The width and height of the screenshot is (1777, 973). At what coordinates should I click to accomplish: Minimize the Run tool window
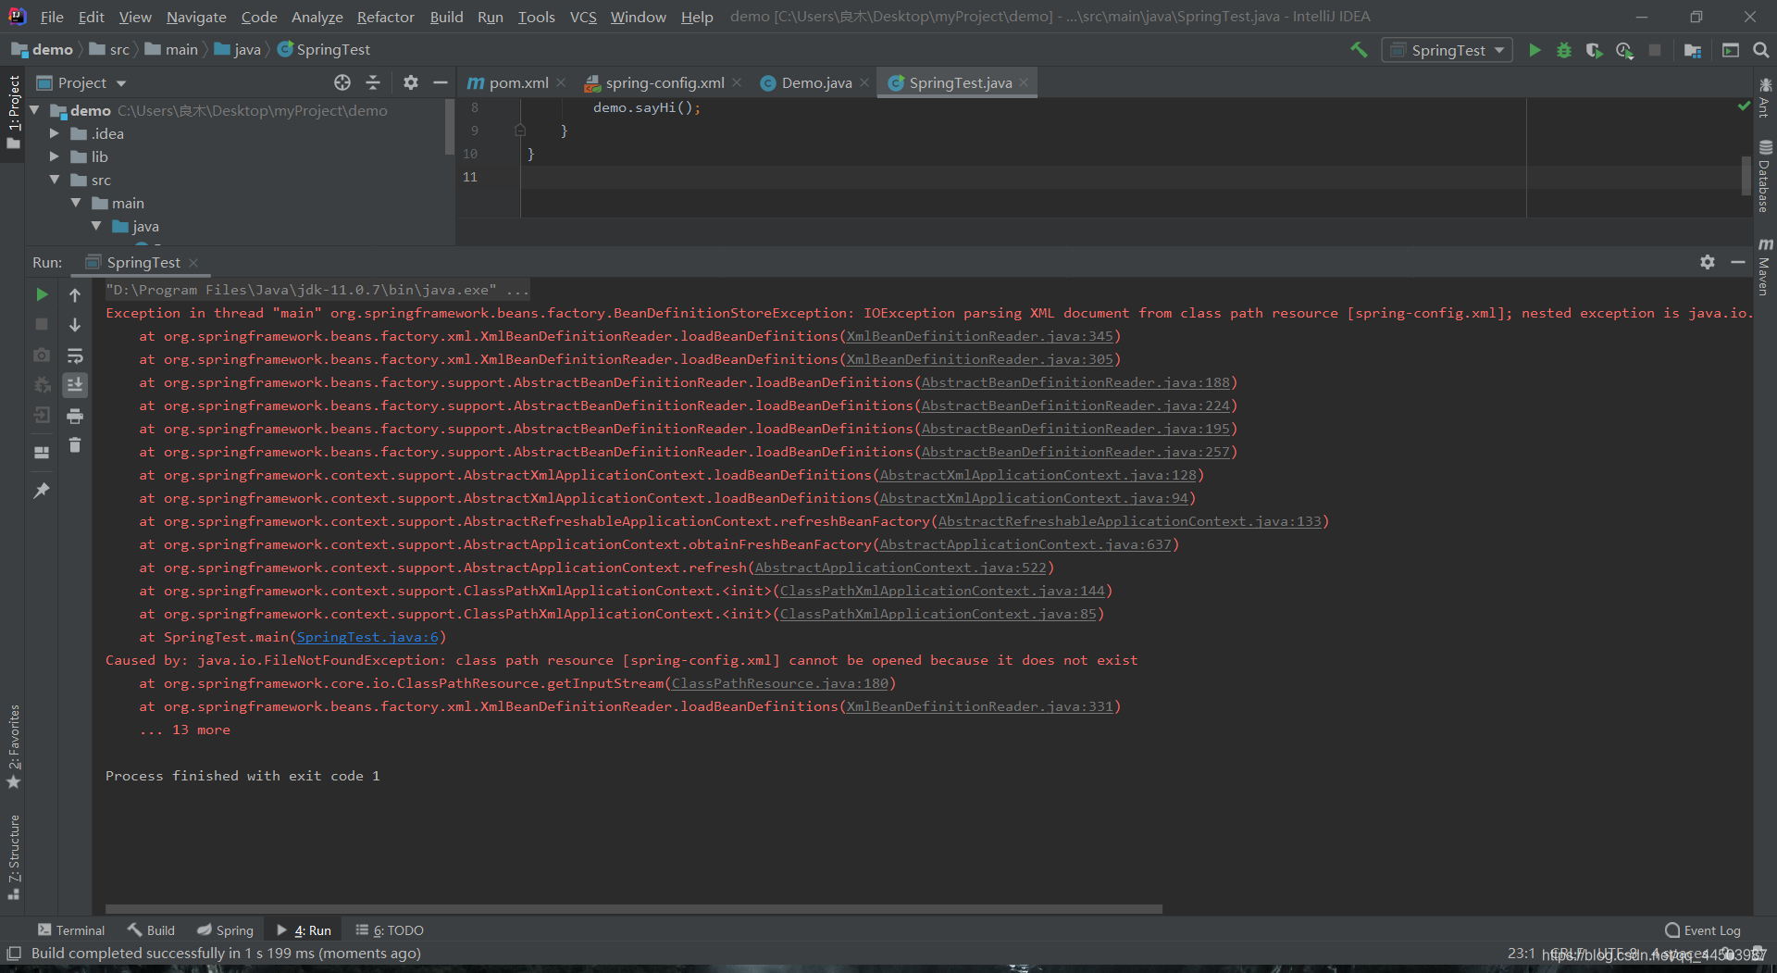click(x=1738, y=262)
